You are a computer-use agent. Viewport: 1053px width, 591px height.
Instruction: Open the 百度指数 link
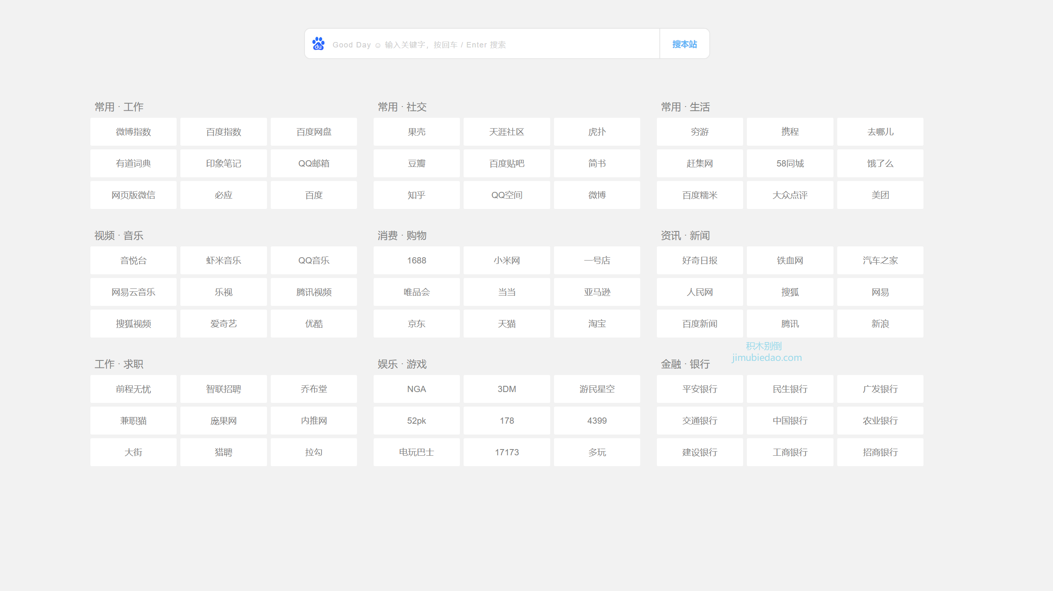coord(224,132)
